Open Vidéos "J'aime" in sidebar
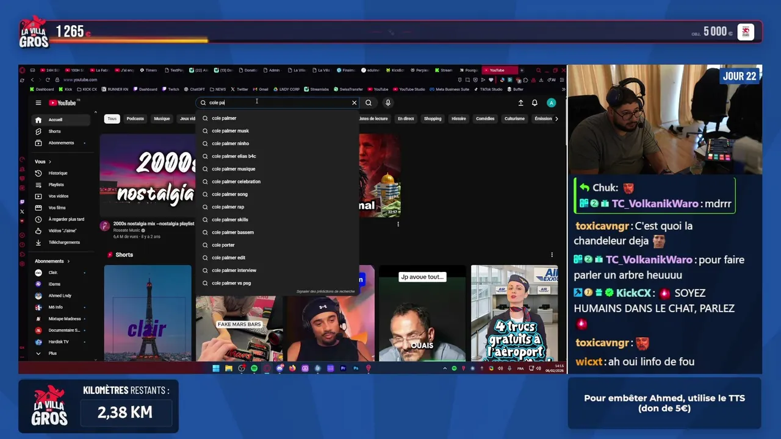Screen dimensions: 781x439 (x=61, y=230)
